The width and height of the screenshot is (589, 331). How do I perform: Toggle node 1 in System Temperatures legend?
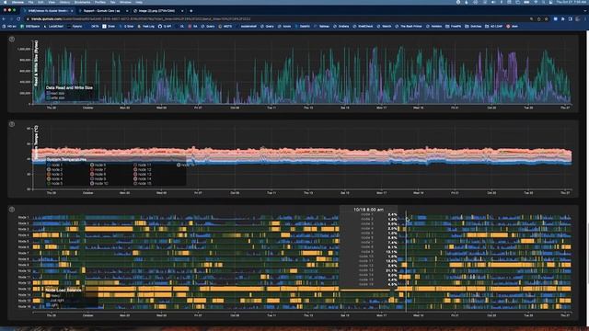coord(49,165)
